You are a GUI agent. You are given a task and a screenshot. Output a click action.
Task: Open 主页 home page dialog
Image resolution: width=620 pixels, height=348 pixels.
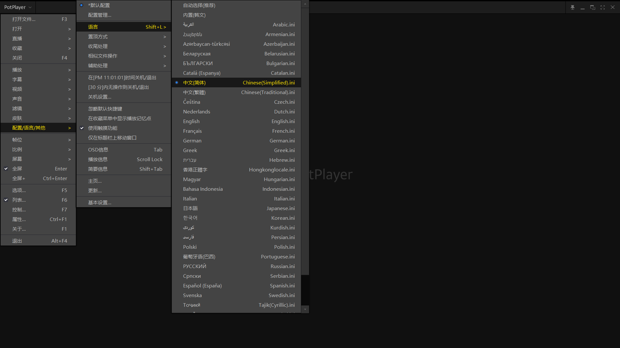coord(95,180)
